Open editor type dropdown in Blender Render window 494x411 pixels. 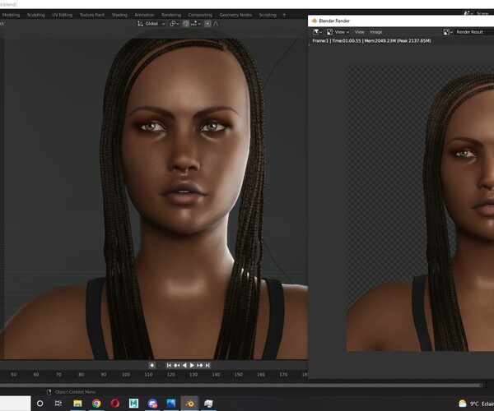click(x=317, y=32)
